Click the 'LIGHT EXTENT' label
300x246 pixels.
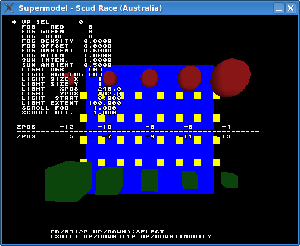click(x=50, y=103)
